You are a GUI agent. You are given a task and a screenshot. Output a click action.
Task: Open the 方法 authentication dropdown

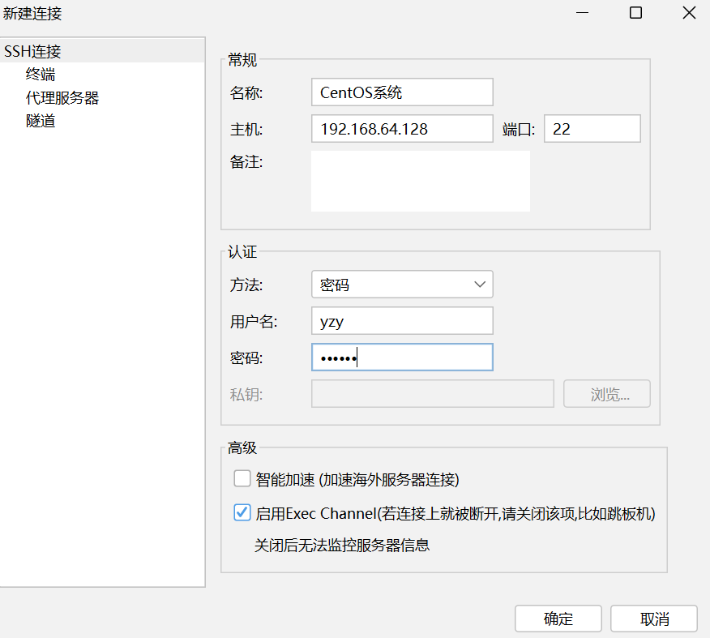[x=402, y=285]
